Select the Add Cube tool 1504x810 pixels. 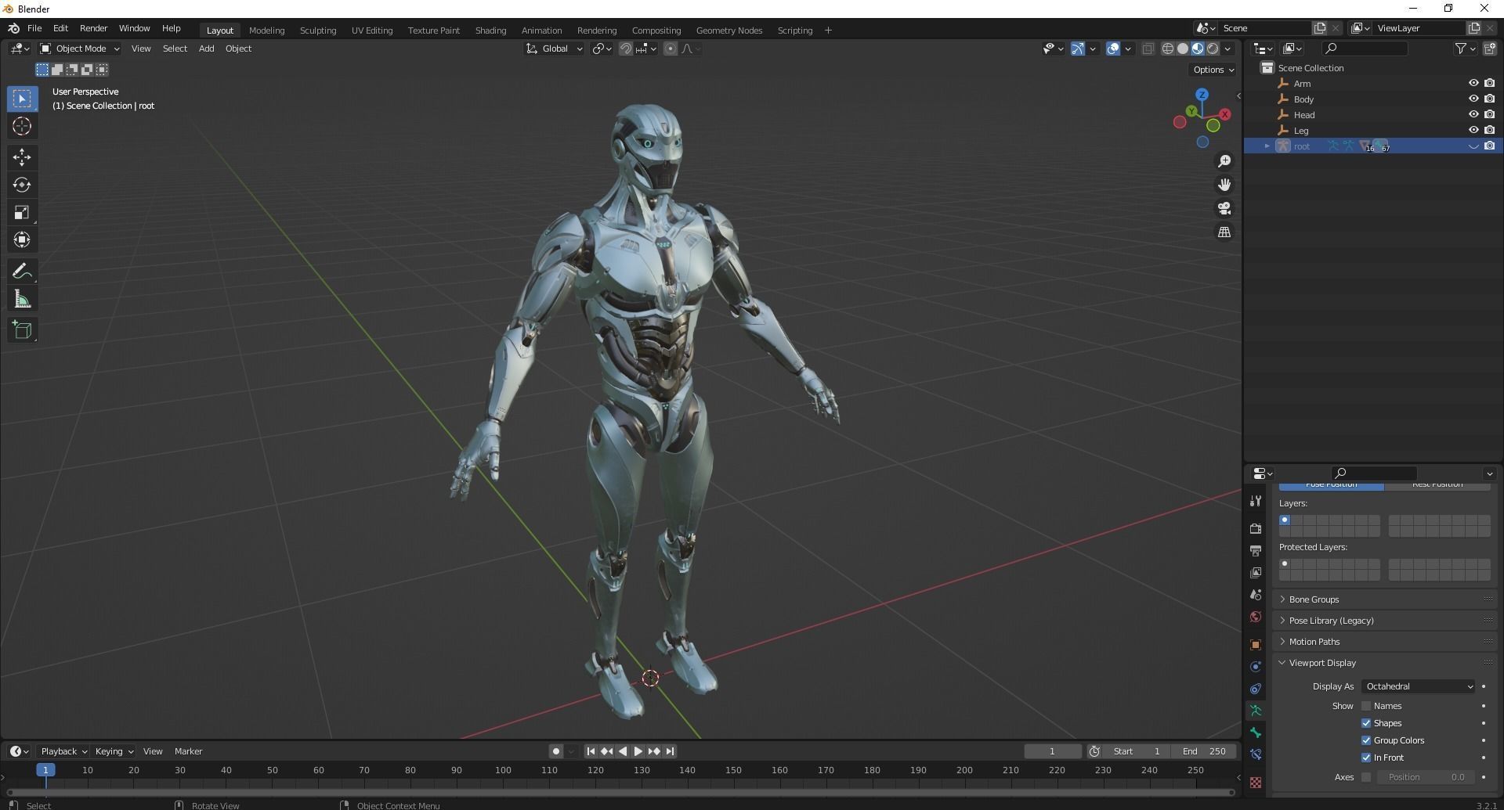(22, 330)
